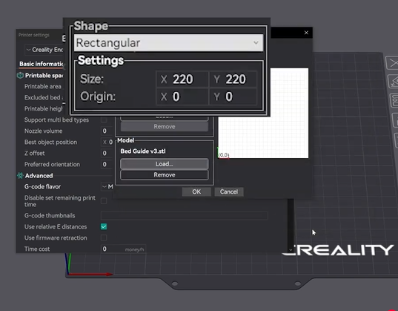Click the Advanced section gear icon
The height and width of the screenshot is (311, 398).
pyautogui.click(x=20, y=175)
